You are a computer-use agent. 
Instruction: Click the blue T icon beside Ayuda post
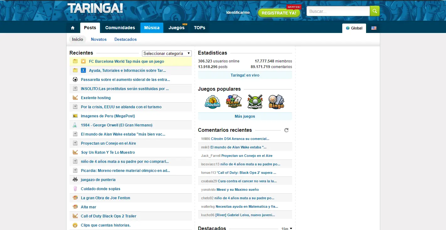(83, 70)
